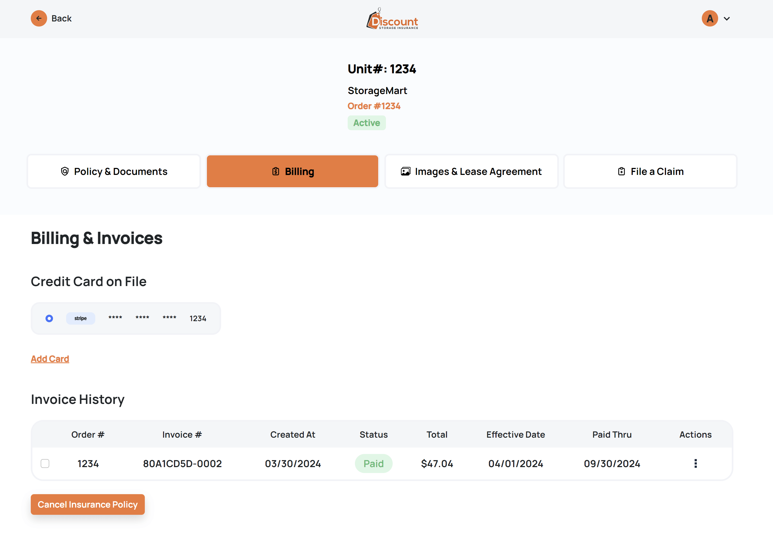Click the user avatar letter A
The width and height of the screenshot is (773, 533).
[710, 18]
